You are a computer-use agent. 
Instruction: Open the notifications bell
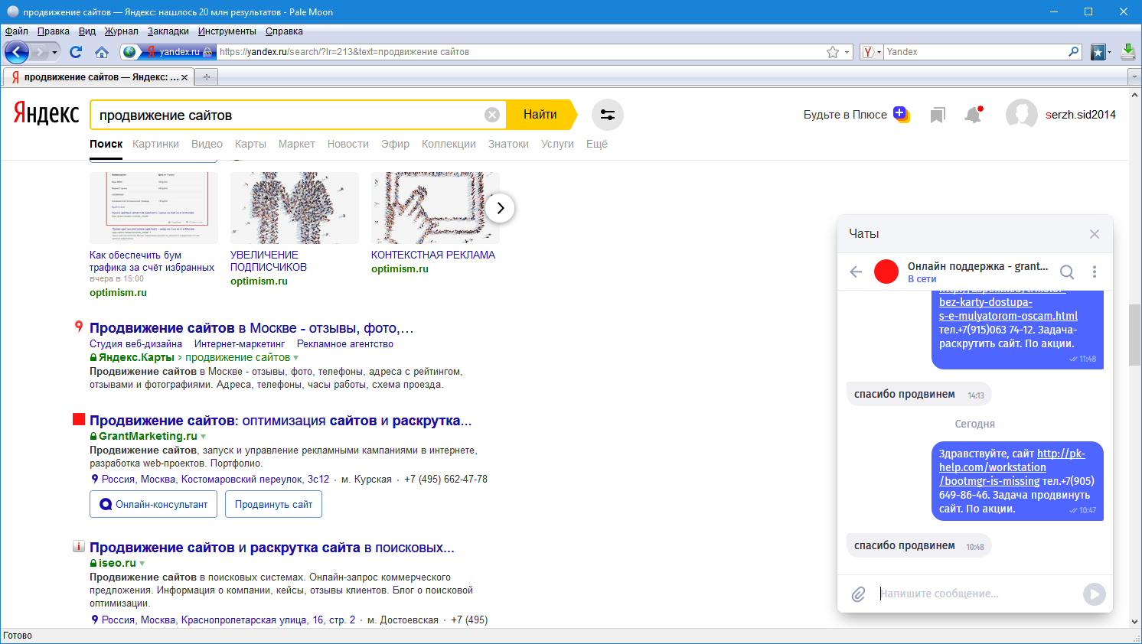[x=973, y=115]
